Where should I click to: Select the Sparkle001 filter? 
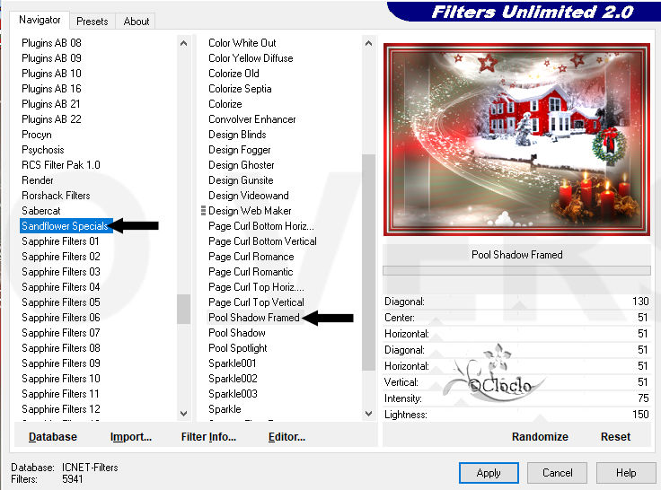pyautogui.click(x=233, y=363)
